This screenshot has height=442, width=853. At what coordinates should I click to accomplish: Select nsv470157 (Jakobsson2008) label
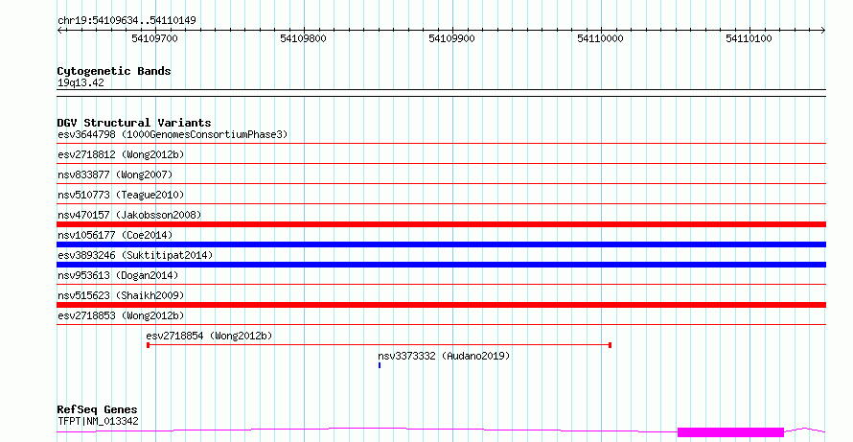(x=129, y=215)
